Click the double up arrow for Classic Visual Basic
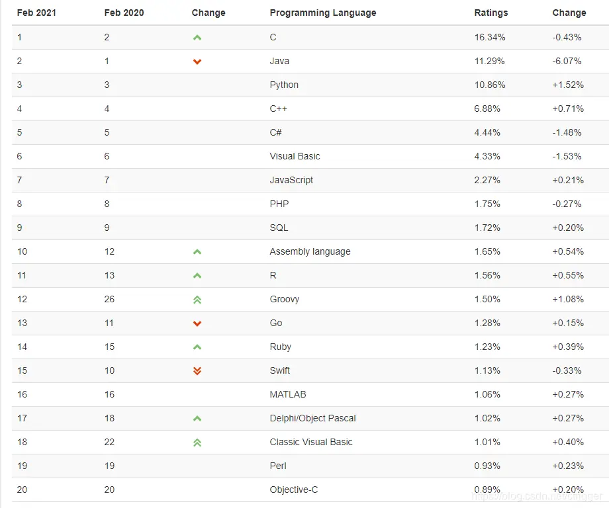The height and width of the screenshot is (508, 609). [197, 443]
